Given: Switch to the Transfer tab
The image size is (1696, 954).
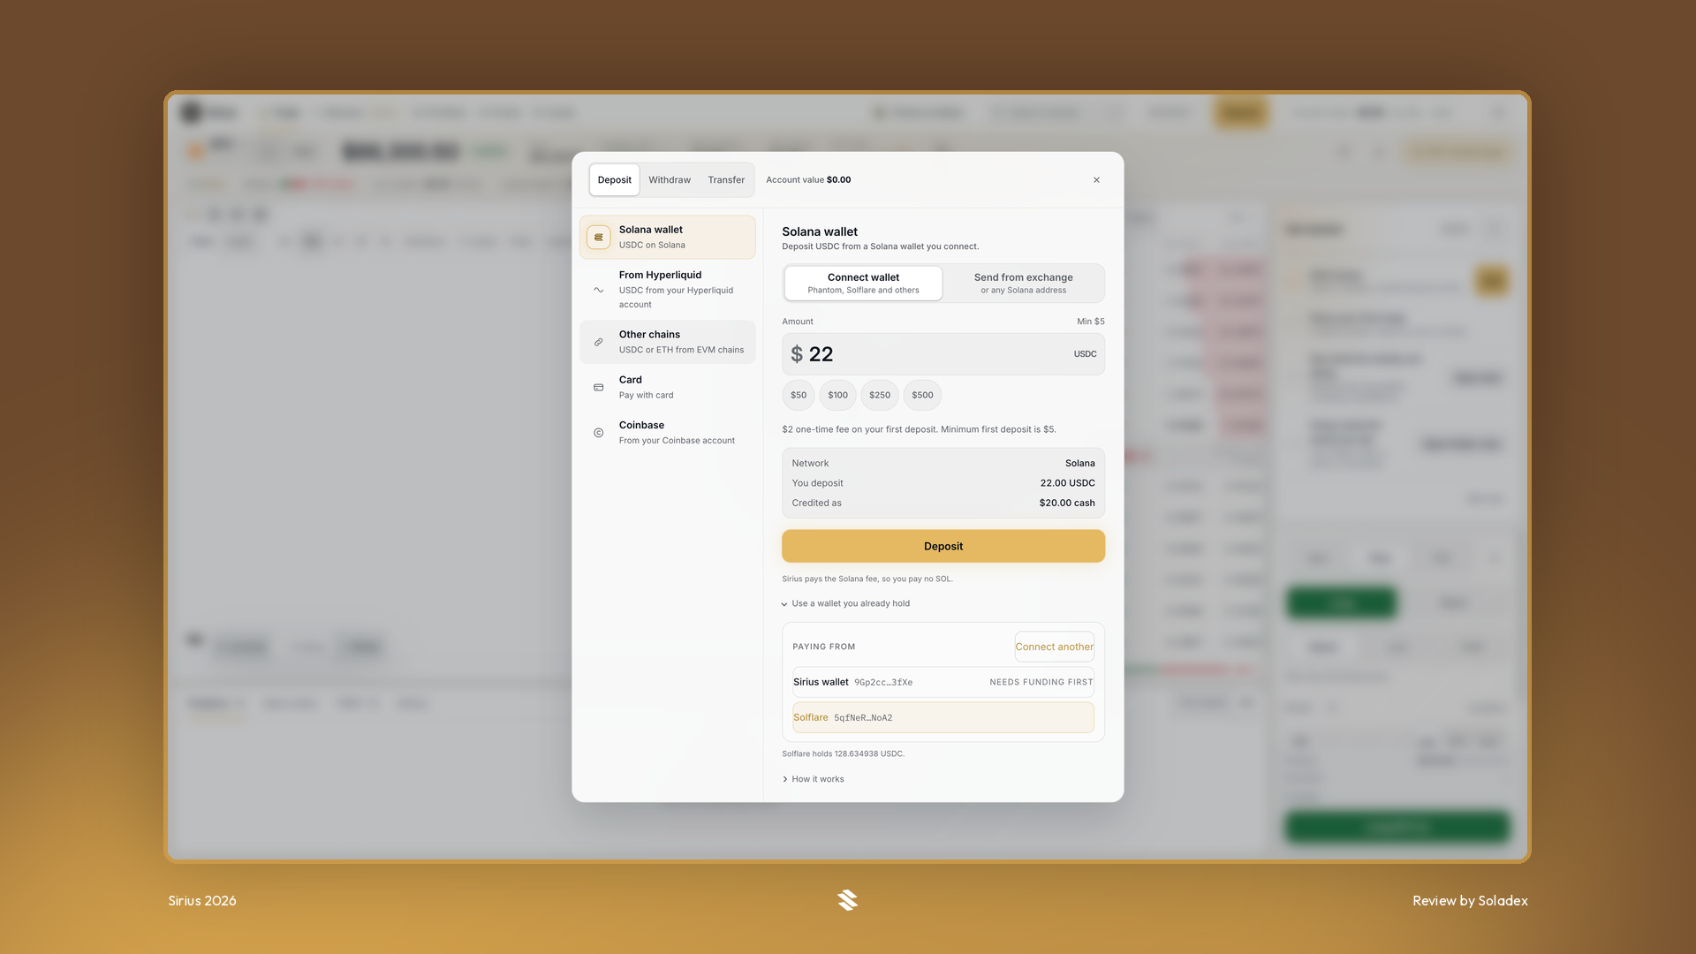Looking at the screenshot, I should (x=726, y=179).
